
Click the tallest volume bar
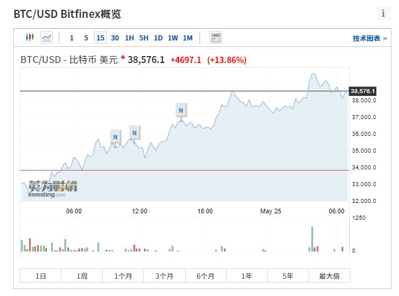pyautogui.click(x=312, y=238)
